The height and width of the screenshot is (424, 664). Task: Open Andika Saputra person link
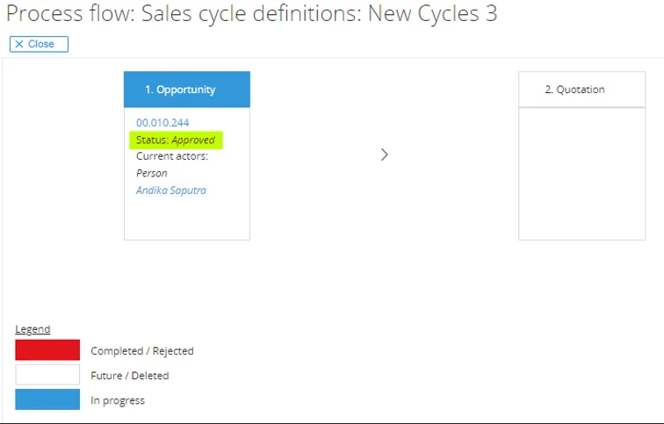(171, 190)
